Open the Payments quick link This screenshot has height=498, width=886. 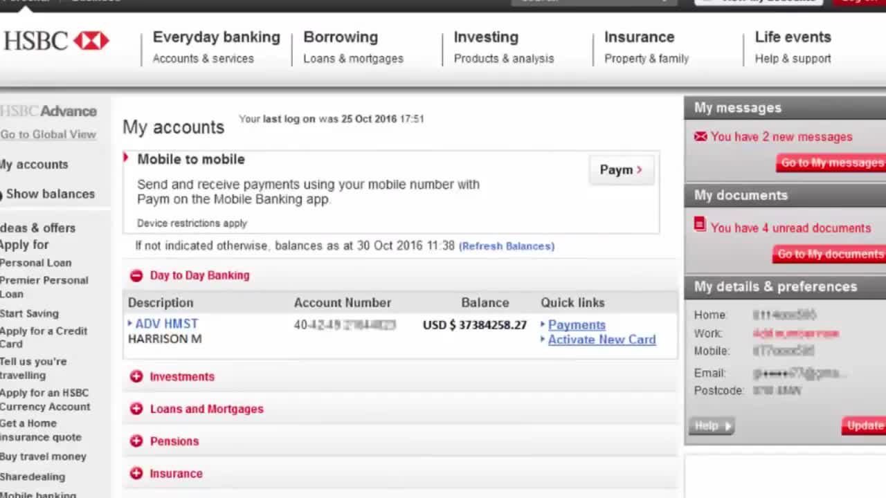tap(577, 325)
